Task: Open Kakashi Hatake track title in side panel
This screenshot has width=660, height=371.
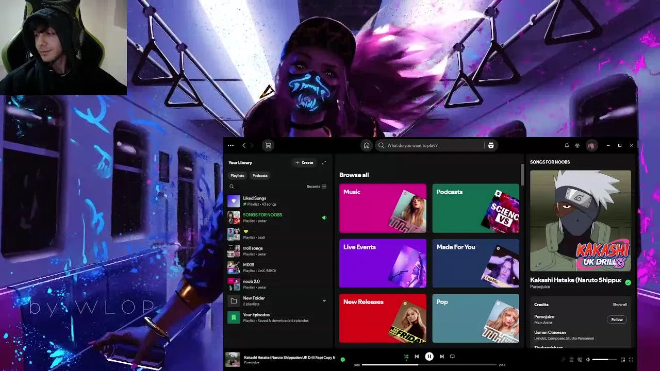Action: [575, 280]
